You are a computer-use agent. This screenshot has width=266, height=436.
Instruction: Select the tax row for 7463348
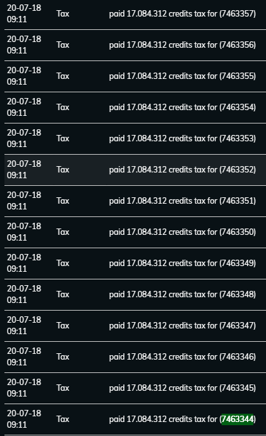[135, 294]
